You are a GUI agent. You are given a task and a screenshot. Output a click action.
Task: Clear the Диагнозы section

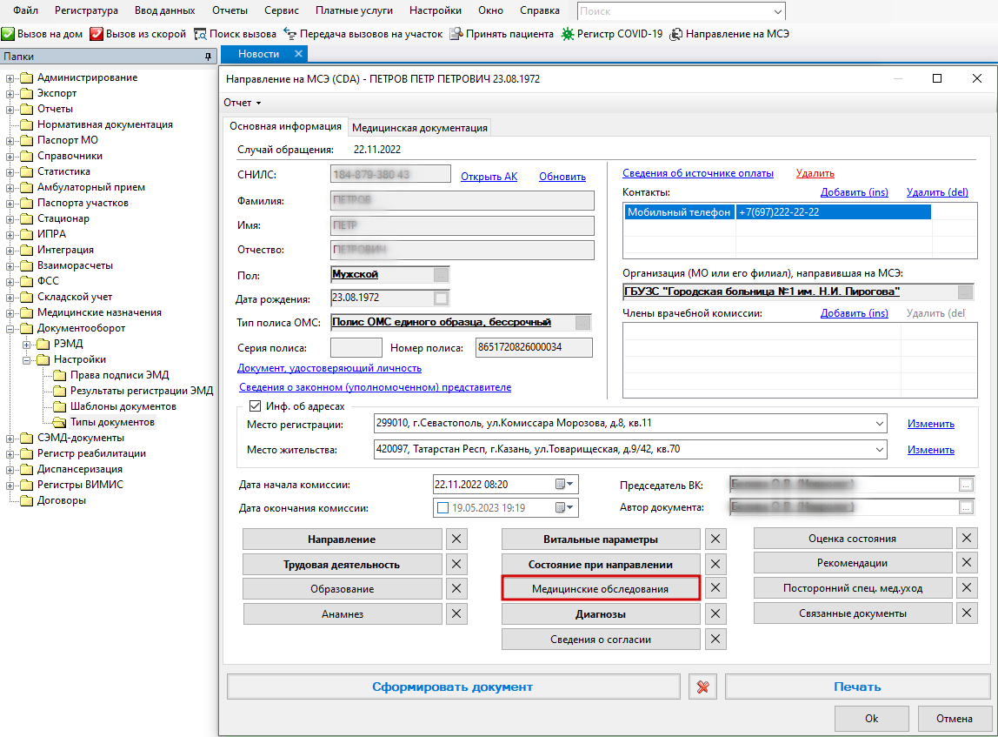click(x=715, y=614)
